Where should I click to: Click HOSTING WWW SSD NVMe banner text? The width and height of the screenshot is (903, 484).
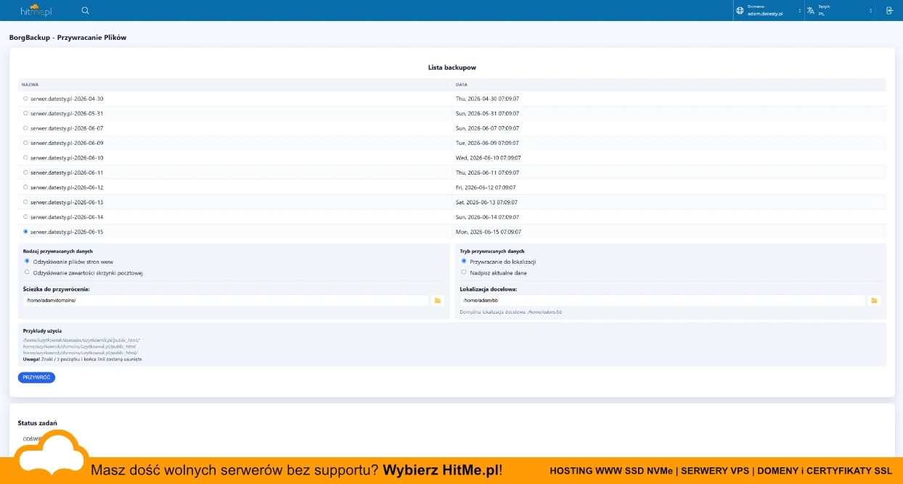(611, 470)
